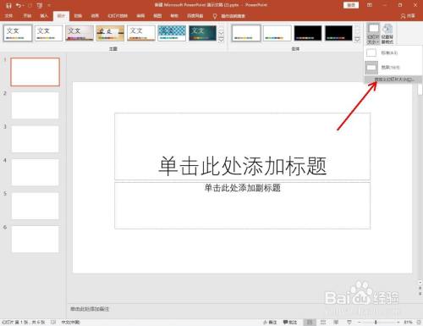Click 设置背景格式 (Format Background) icon
The image size is (423, 326).
click(x=387, y=34)
